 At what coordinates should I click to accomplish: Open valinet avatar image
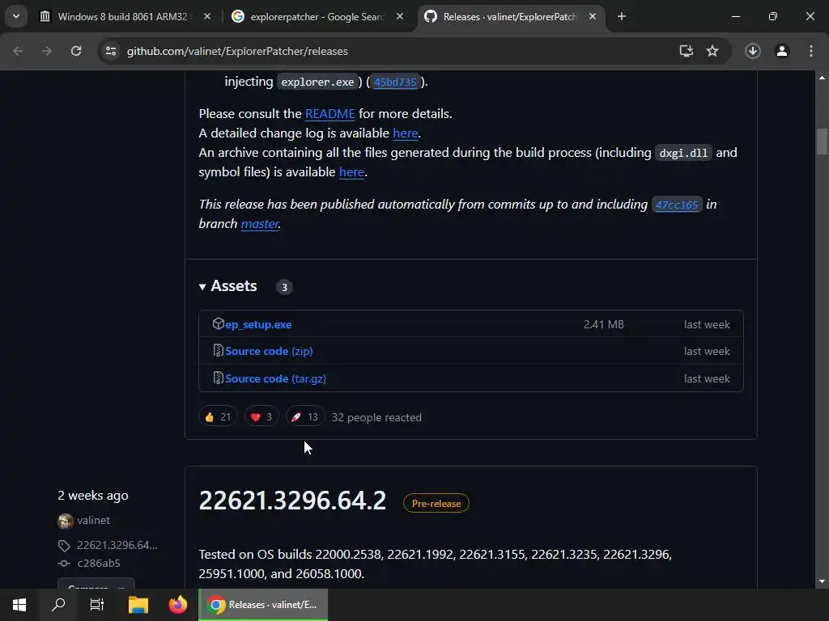point(66,522)
